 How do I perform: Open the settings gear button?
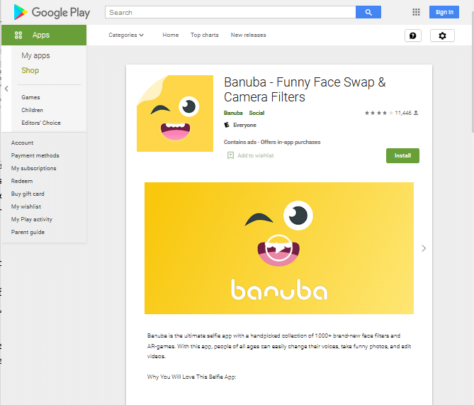tap(442, 35)
